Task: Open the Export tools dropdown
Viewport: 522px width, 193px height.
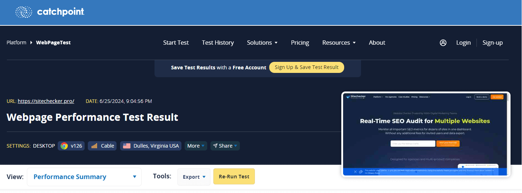Action: click(x=194, y=177)
